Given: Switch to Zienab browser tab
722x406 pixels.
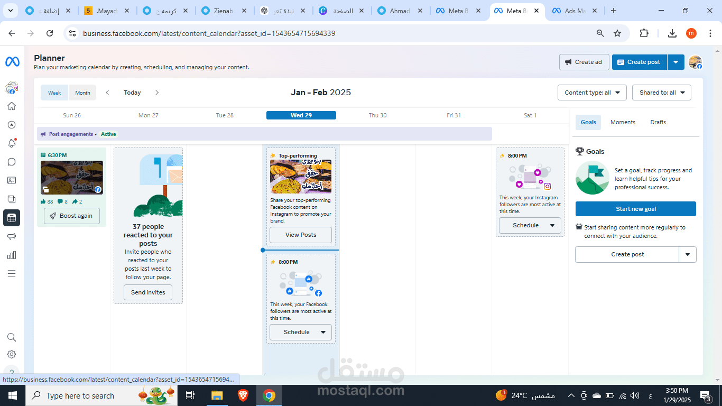Looking at the screenshot, I should tap(224, 11).
